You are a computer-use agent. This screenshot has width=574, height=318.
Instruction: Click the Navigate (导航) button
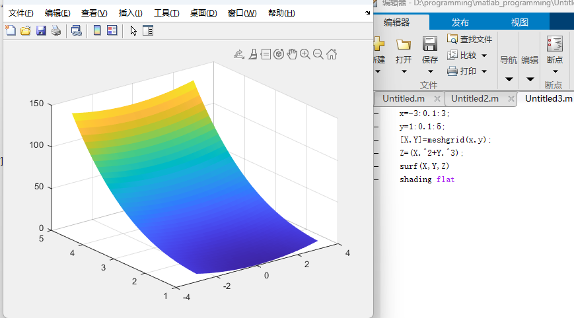point(509,59)
